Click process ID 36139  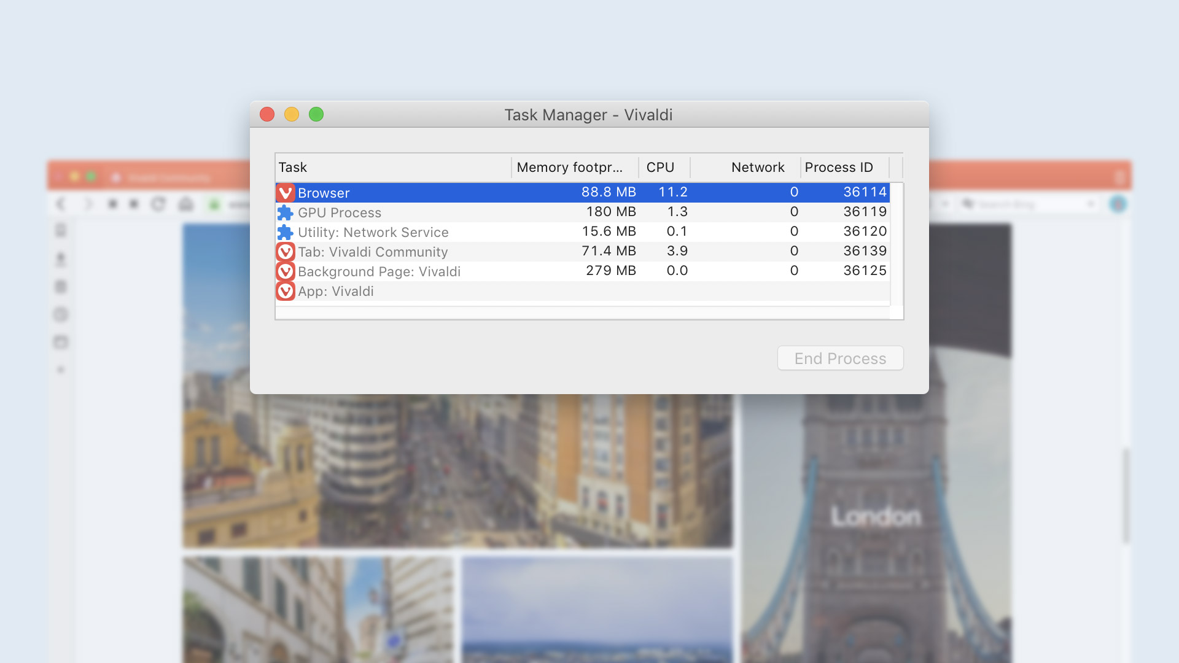coord(865,251)
